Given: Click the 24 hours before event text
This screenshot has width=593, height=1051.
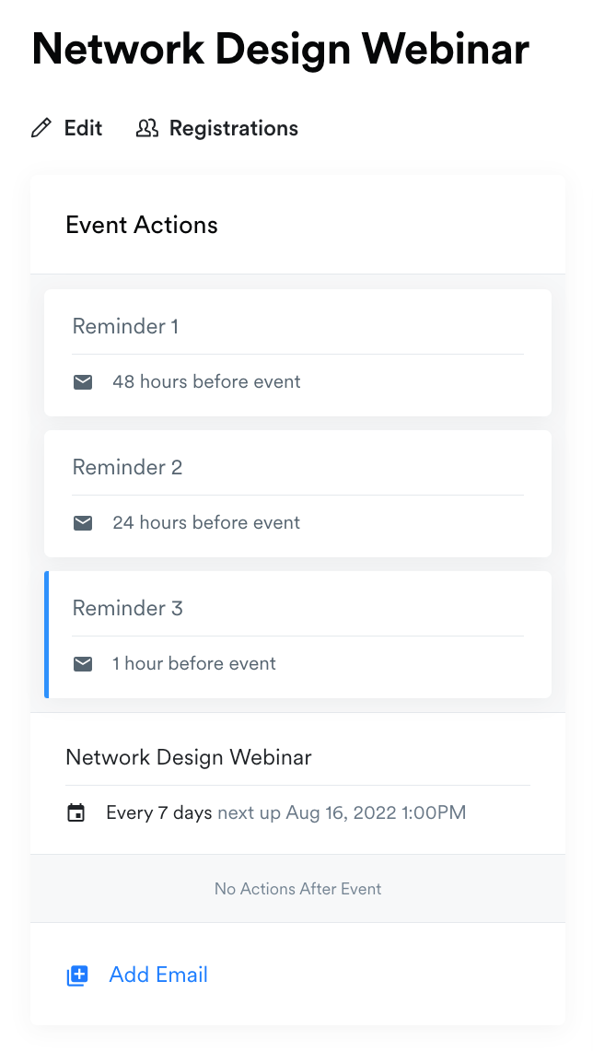Looking at the screenshot, I should 206,522.
